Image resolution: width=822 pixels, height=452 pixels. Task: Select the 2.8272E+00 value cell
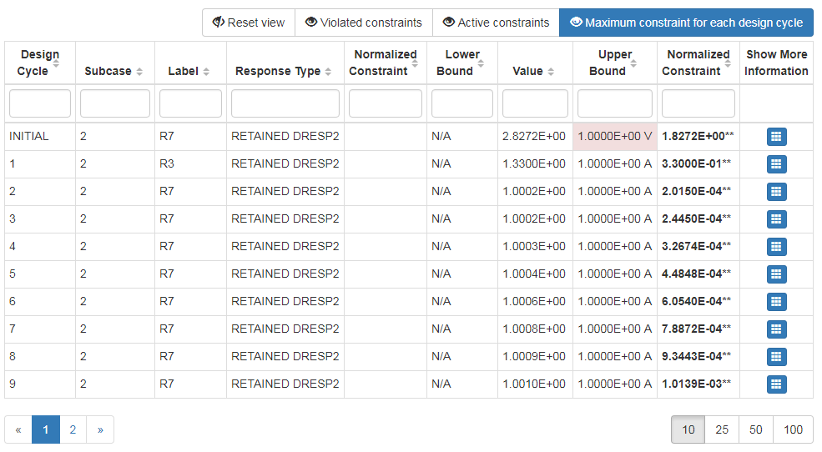tap(535, 137)
